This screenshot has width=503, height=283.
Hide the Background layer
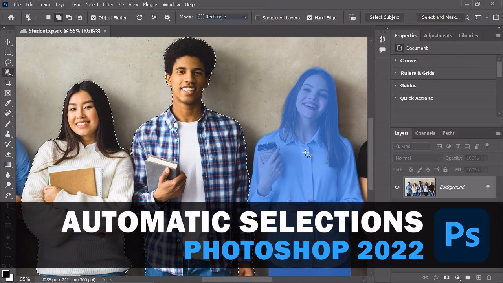tap(397, 187)
